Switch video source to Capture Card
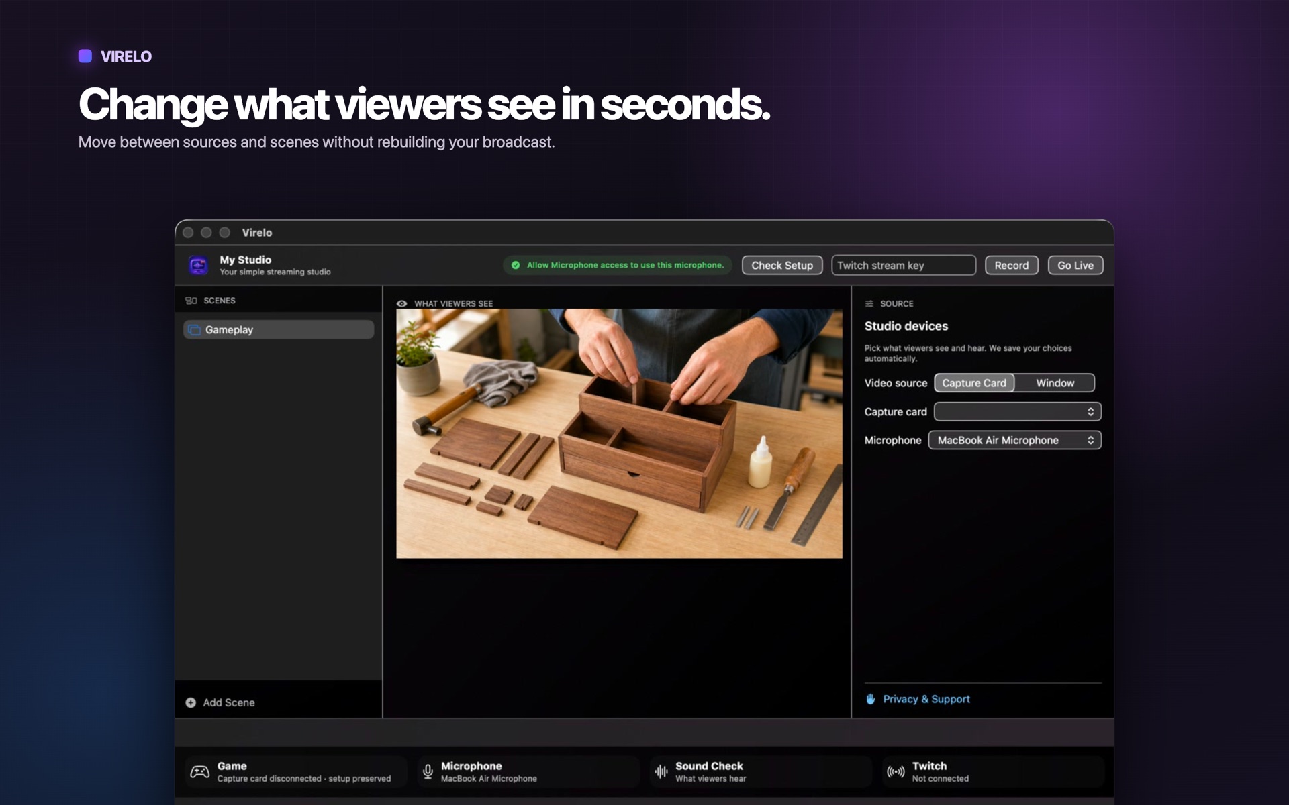The height and width of the screenshot is (805, 1289). 974,383
